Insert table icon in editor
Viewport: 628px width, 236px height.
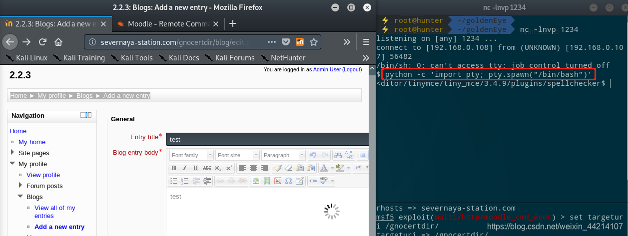click(x=300, y=181)
